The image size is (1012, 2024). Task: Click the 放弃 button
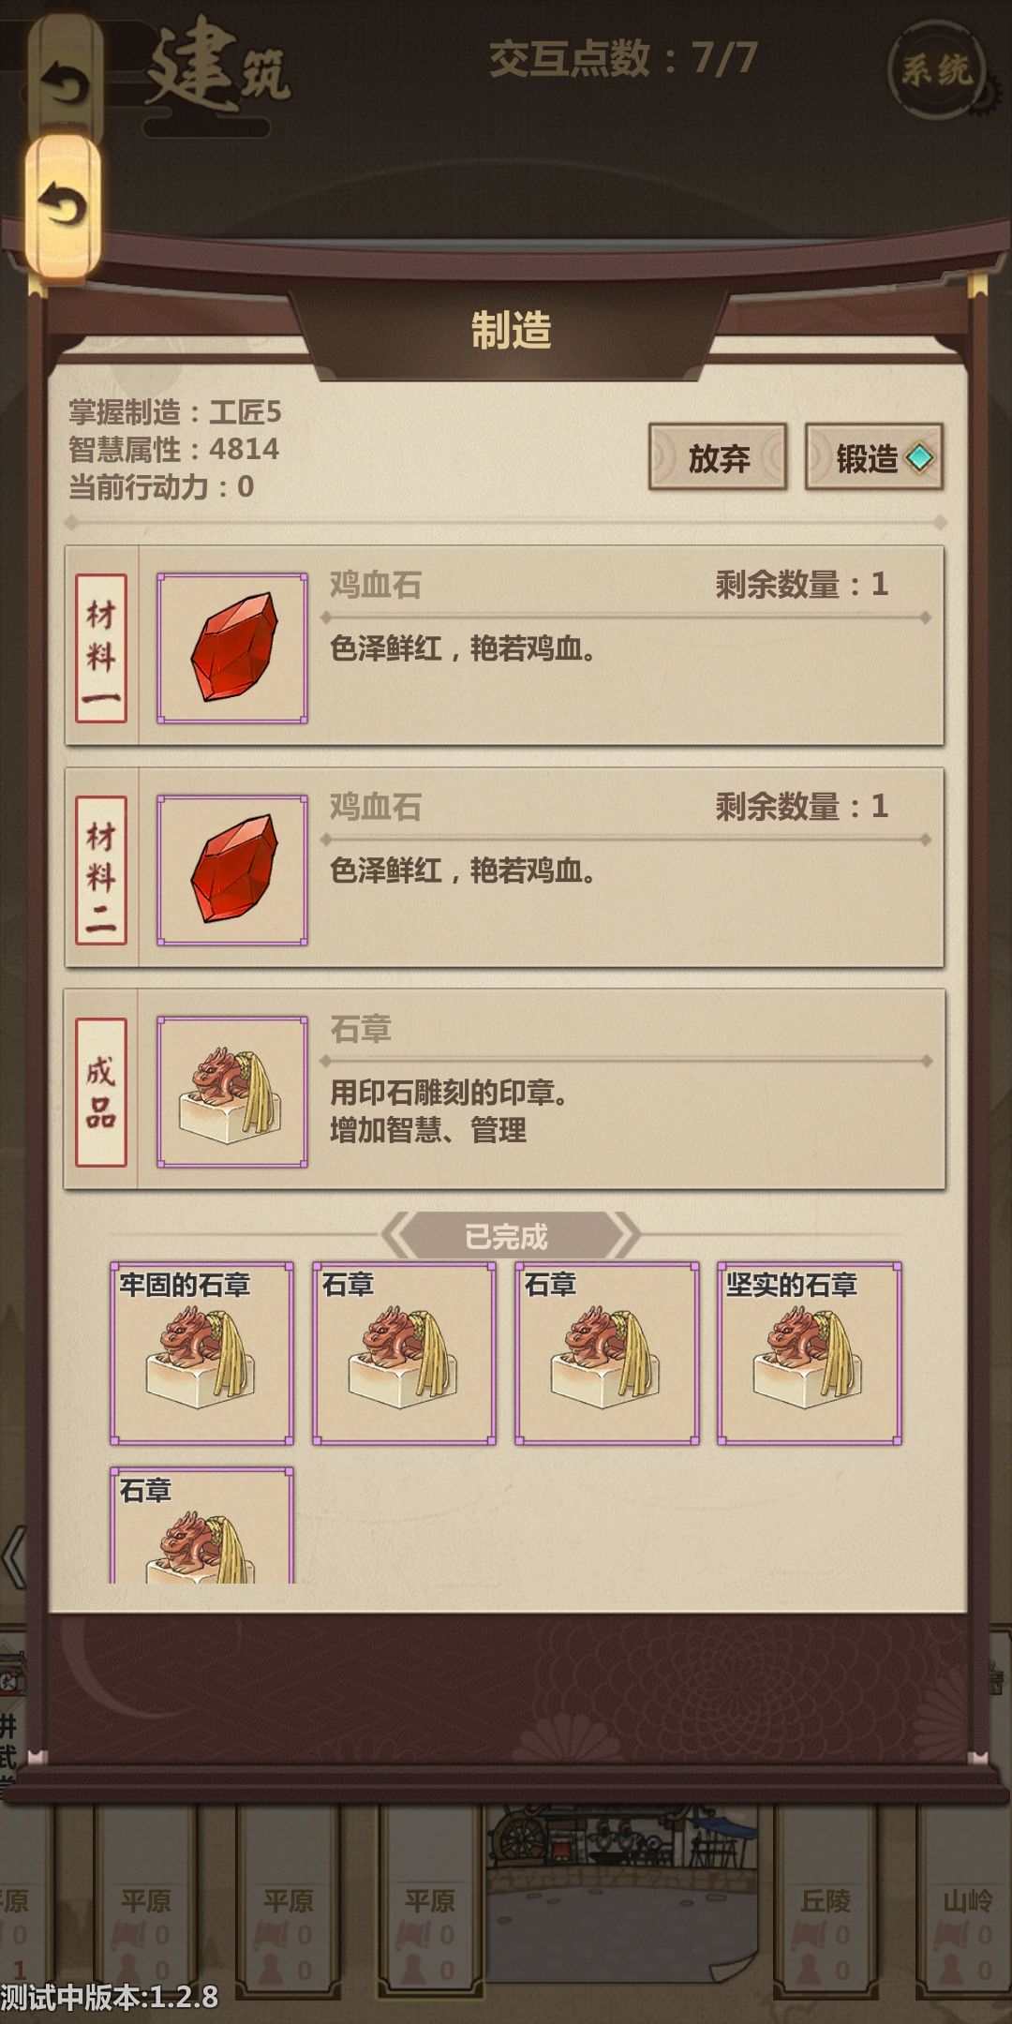coord(718,457)
